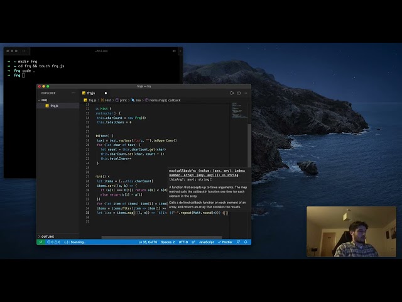Click Spaces: 2 indentation setting
The image size is (402, 302).
click(168, 242)
